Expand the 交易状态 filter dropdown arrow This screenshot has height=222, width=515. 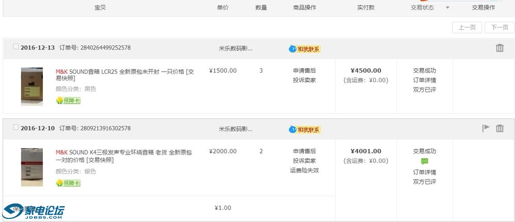(447, 8)
